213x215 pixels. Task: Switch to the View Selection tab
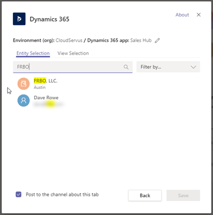click(73, 53)
